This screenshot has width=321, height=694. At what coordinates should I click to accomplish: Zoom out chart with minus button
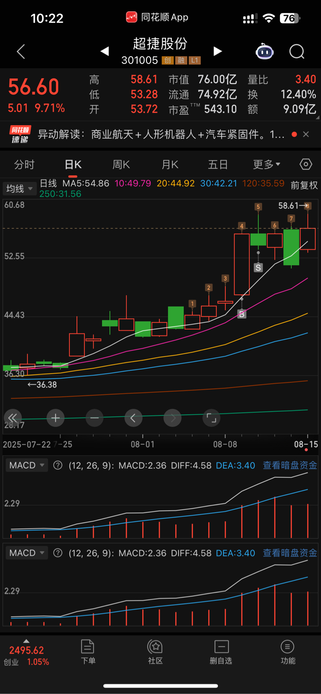(x=94, y=418)
